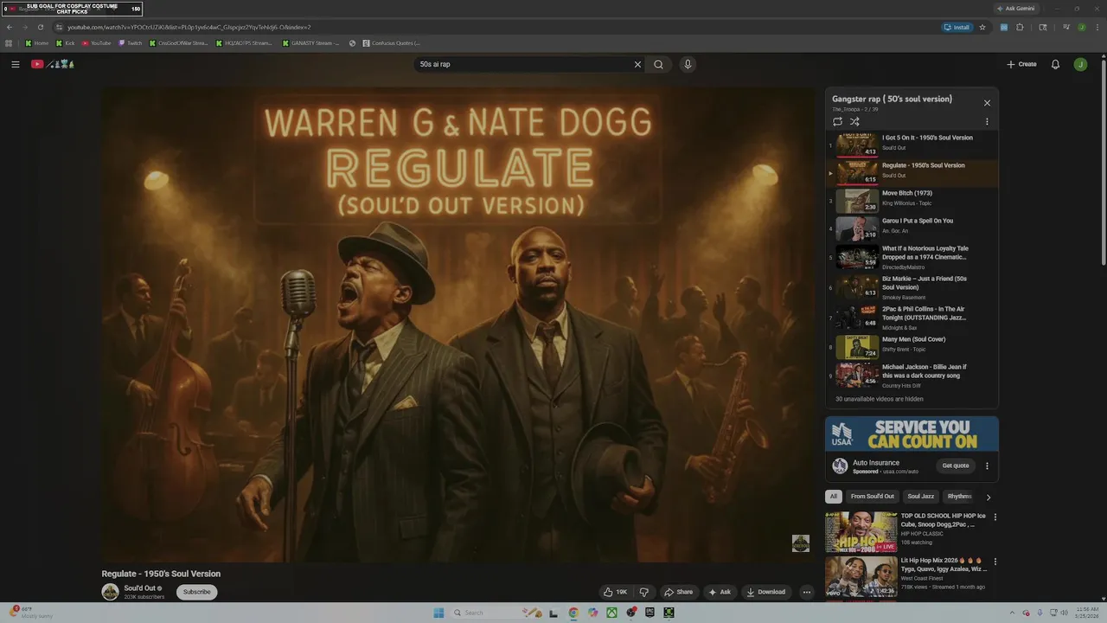
Task: Select the Soul Jazz chip
Action: click(x=921, y=497)
